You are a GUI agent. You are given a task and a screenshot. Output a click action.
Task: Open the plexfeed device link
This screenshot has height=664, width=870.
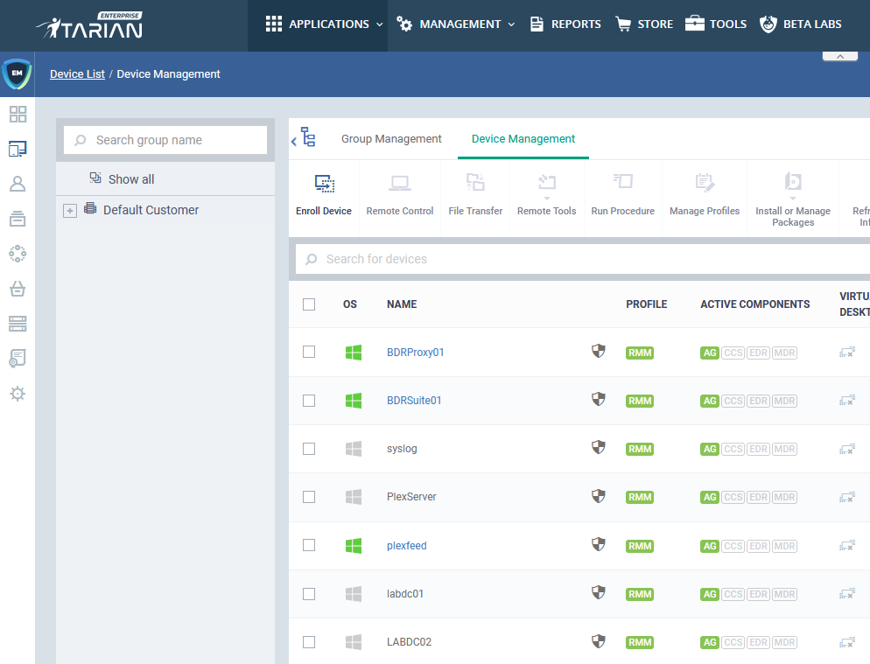pos(407,545)
